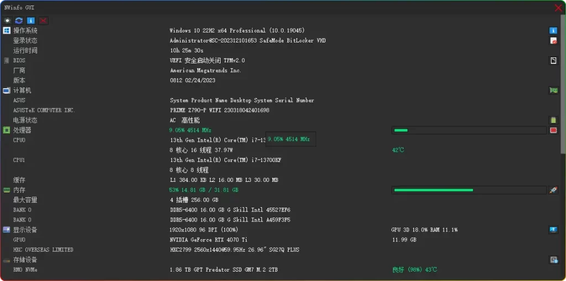
Task: Click the '良好 (98%) 43°C' disk health
Action: click(415, 270)
